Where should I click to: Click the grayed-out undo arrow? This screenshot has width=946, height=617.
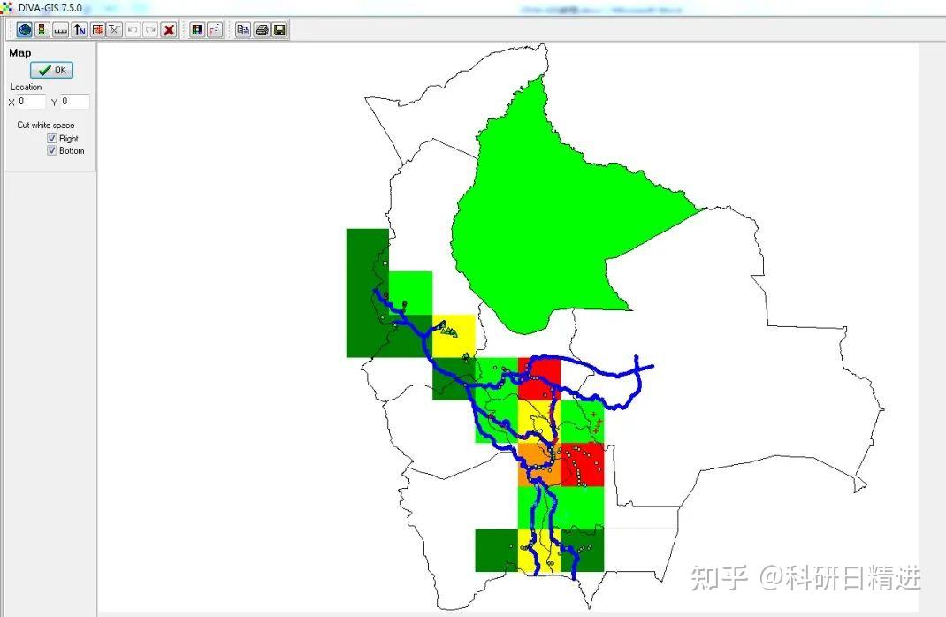(x=133, y=29)
